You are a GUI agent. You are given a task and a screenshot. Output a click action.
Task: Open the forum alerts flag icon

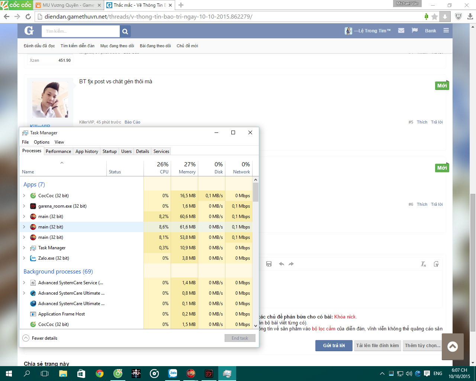point(415,31)
